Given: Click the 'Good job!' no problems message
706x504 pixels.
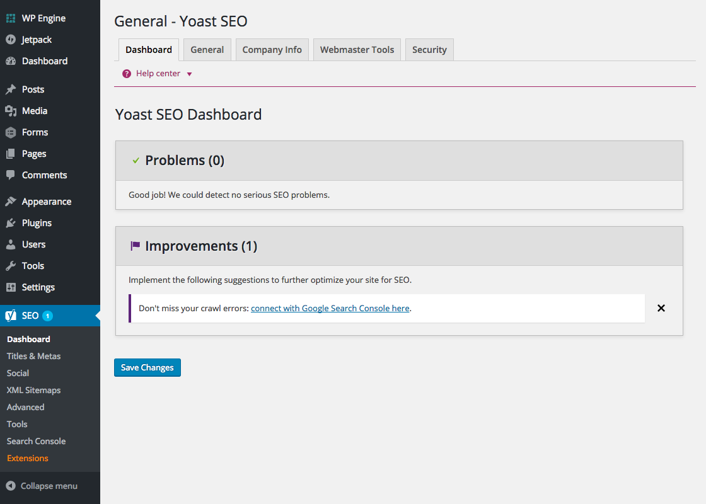Looking at the screenshot, I should point(229,195).
